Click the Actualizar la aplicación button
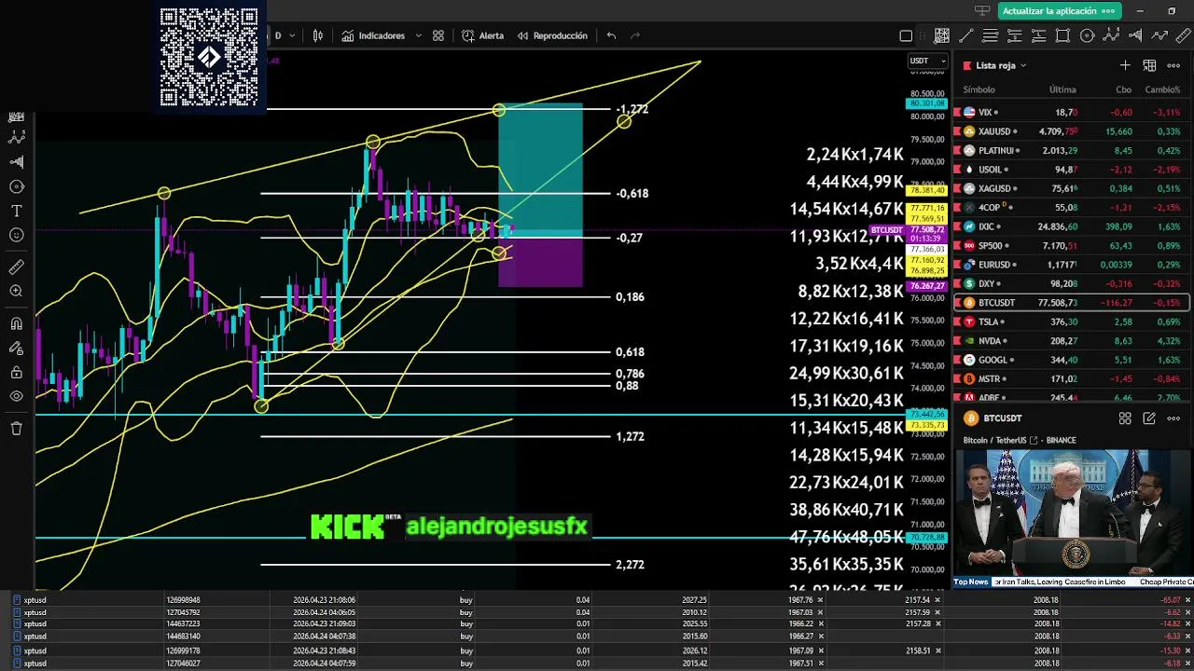 pyautogui.click(x=1058, y=10)
